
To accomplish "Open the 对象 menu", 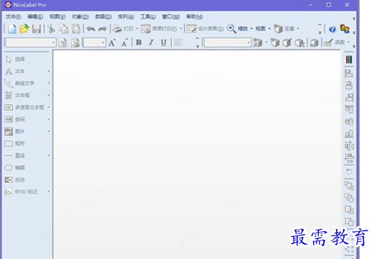I will 80,17.
